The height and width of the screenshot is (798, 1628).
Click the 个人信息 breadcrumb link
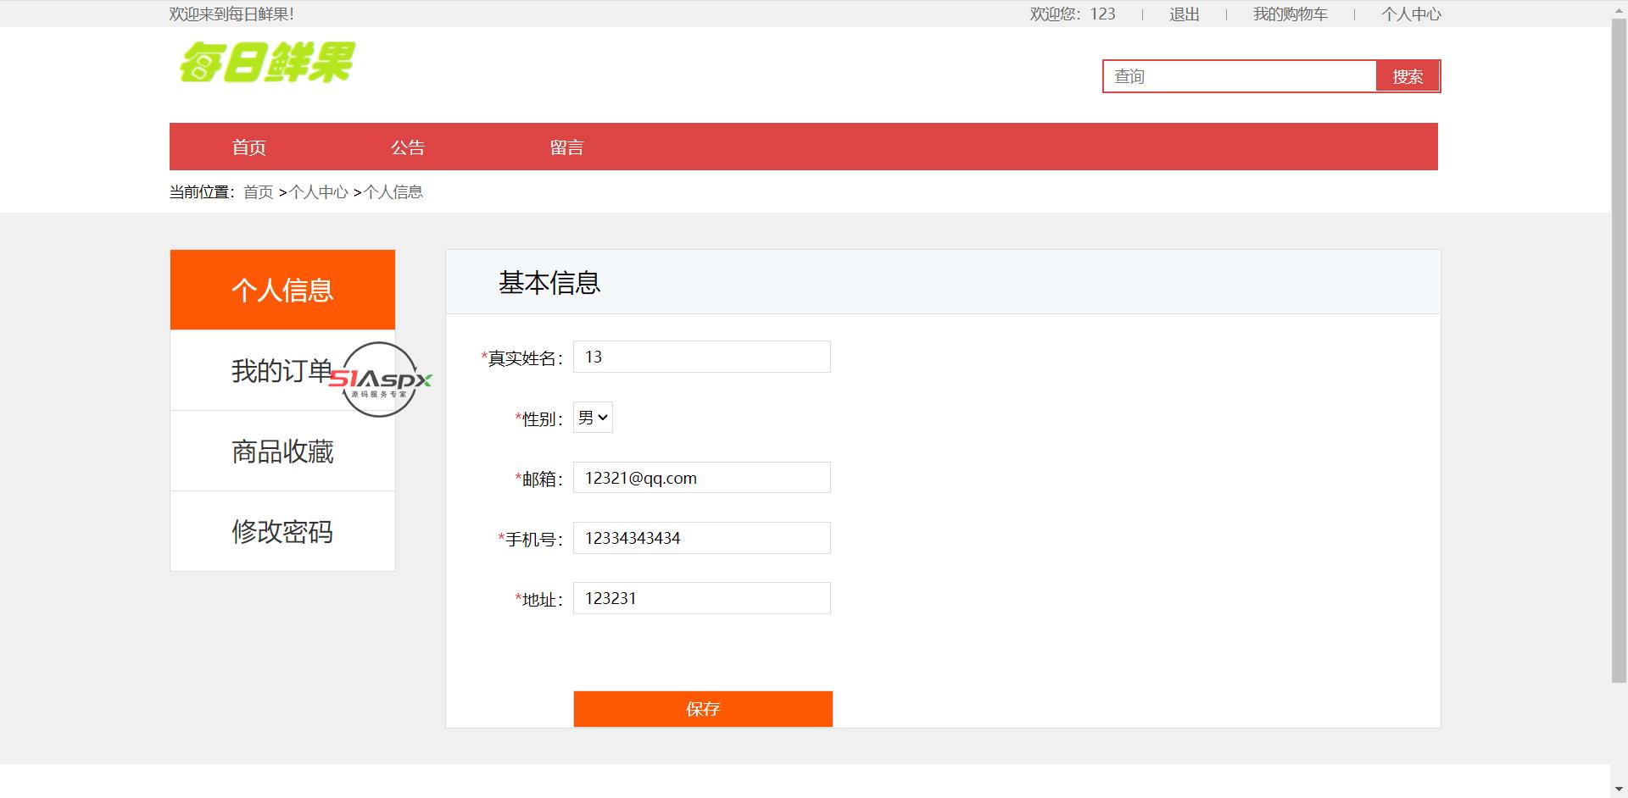coord(393,192)
